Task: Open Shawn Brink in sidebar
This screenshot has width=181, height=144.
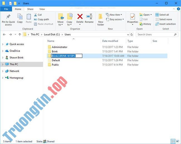Action: pyautogui.click(x=16, y=58)
